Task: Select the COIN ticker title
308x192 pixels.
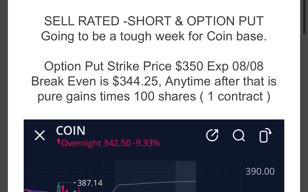Action: coord(71,131)
